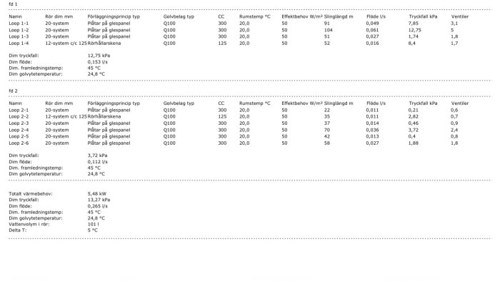Click the Tryckfall value '8,4' for Loop 1-4

click(412, 44)
